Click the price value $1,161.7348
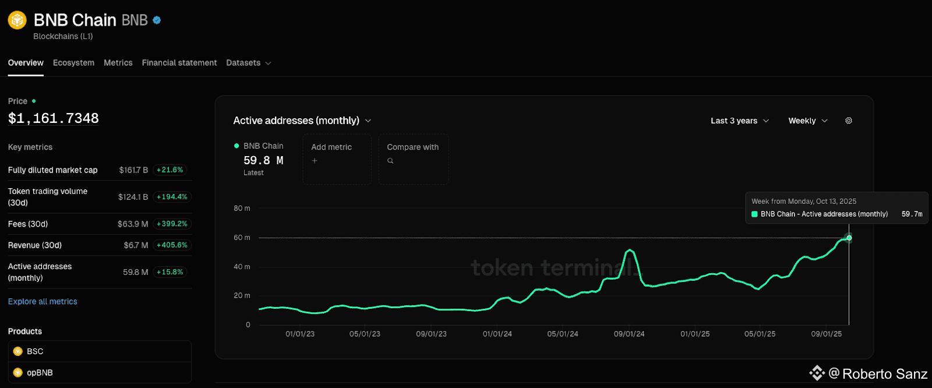The width and height of the screenshot is (932, 388). 54,118
